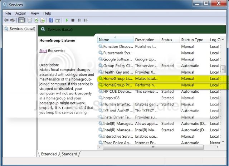Select the Google Software service row

(159, 59)
